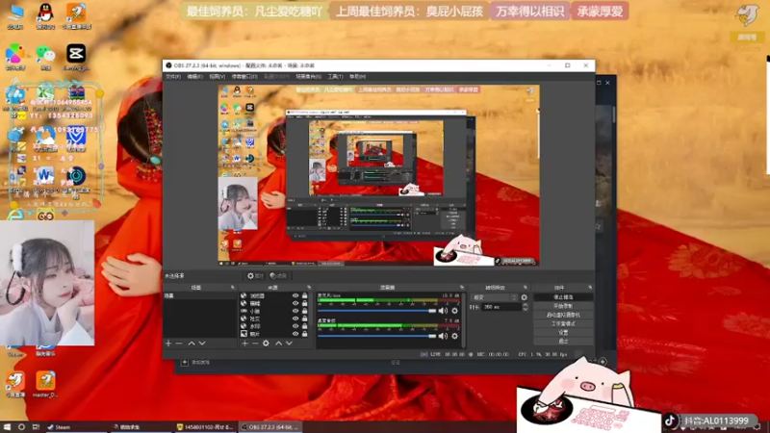Open CapCut desktop icon
Screen dimensions: 770x433
pos(76,58)
